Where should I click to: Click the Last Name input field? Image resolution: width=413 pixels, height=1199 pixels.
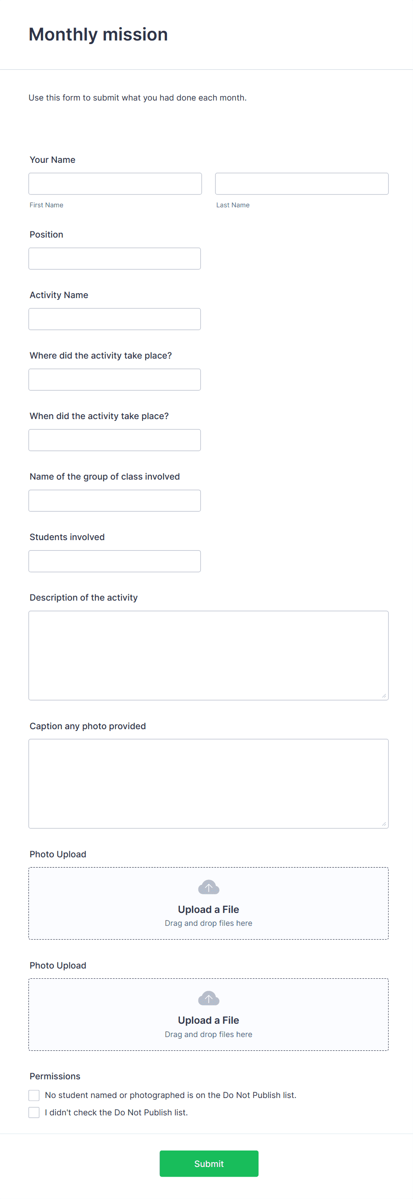301,183
